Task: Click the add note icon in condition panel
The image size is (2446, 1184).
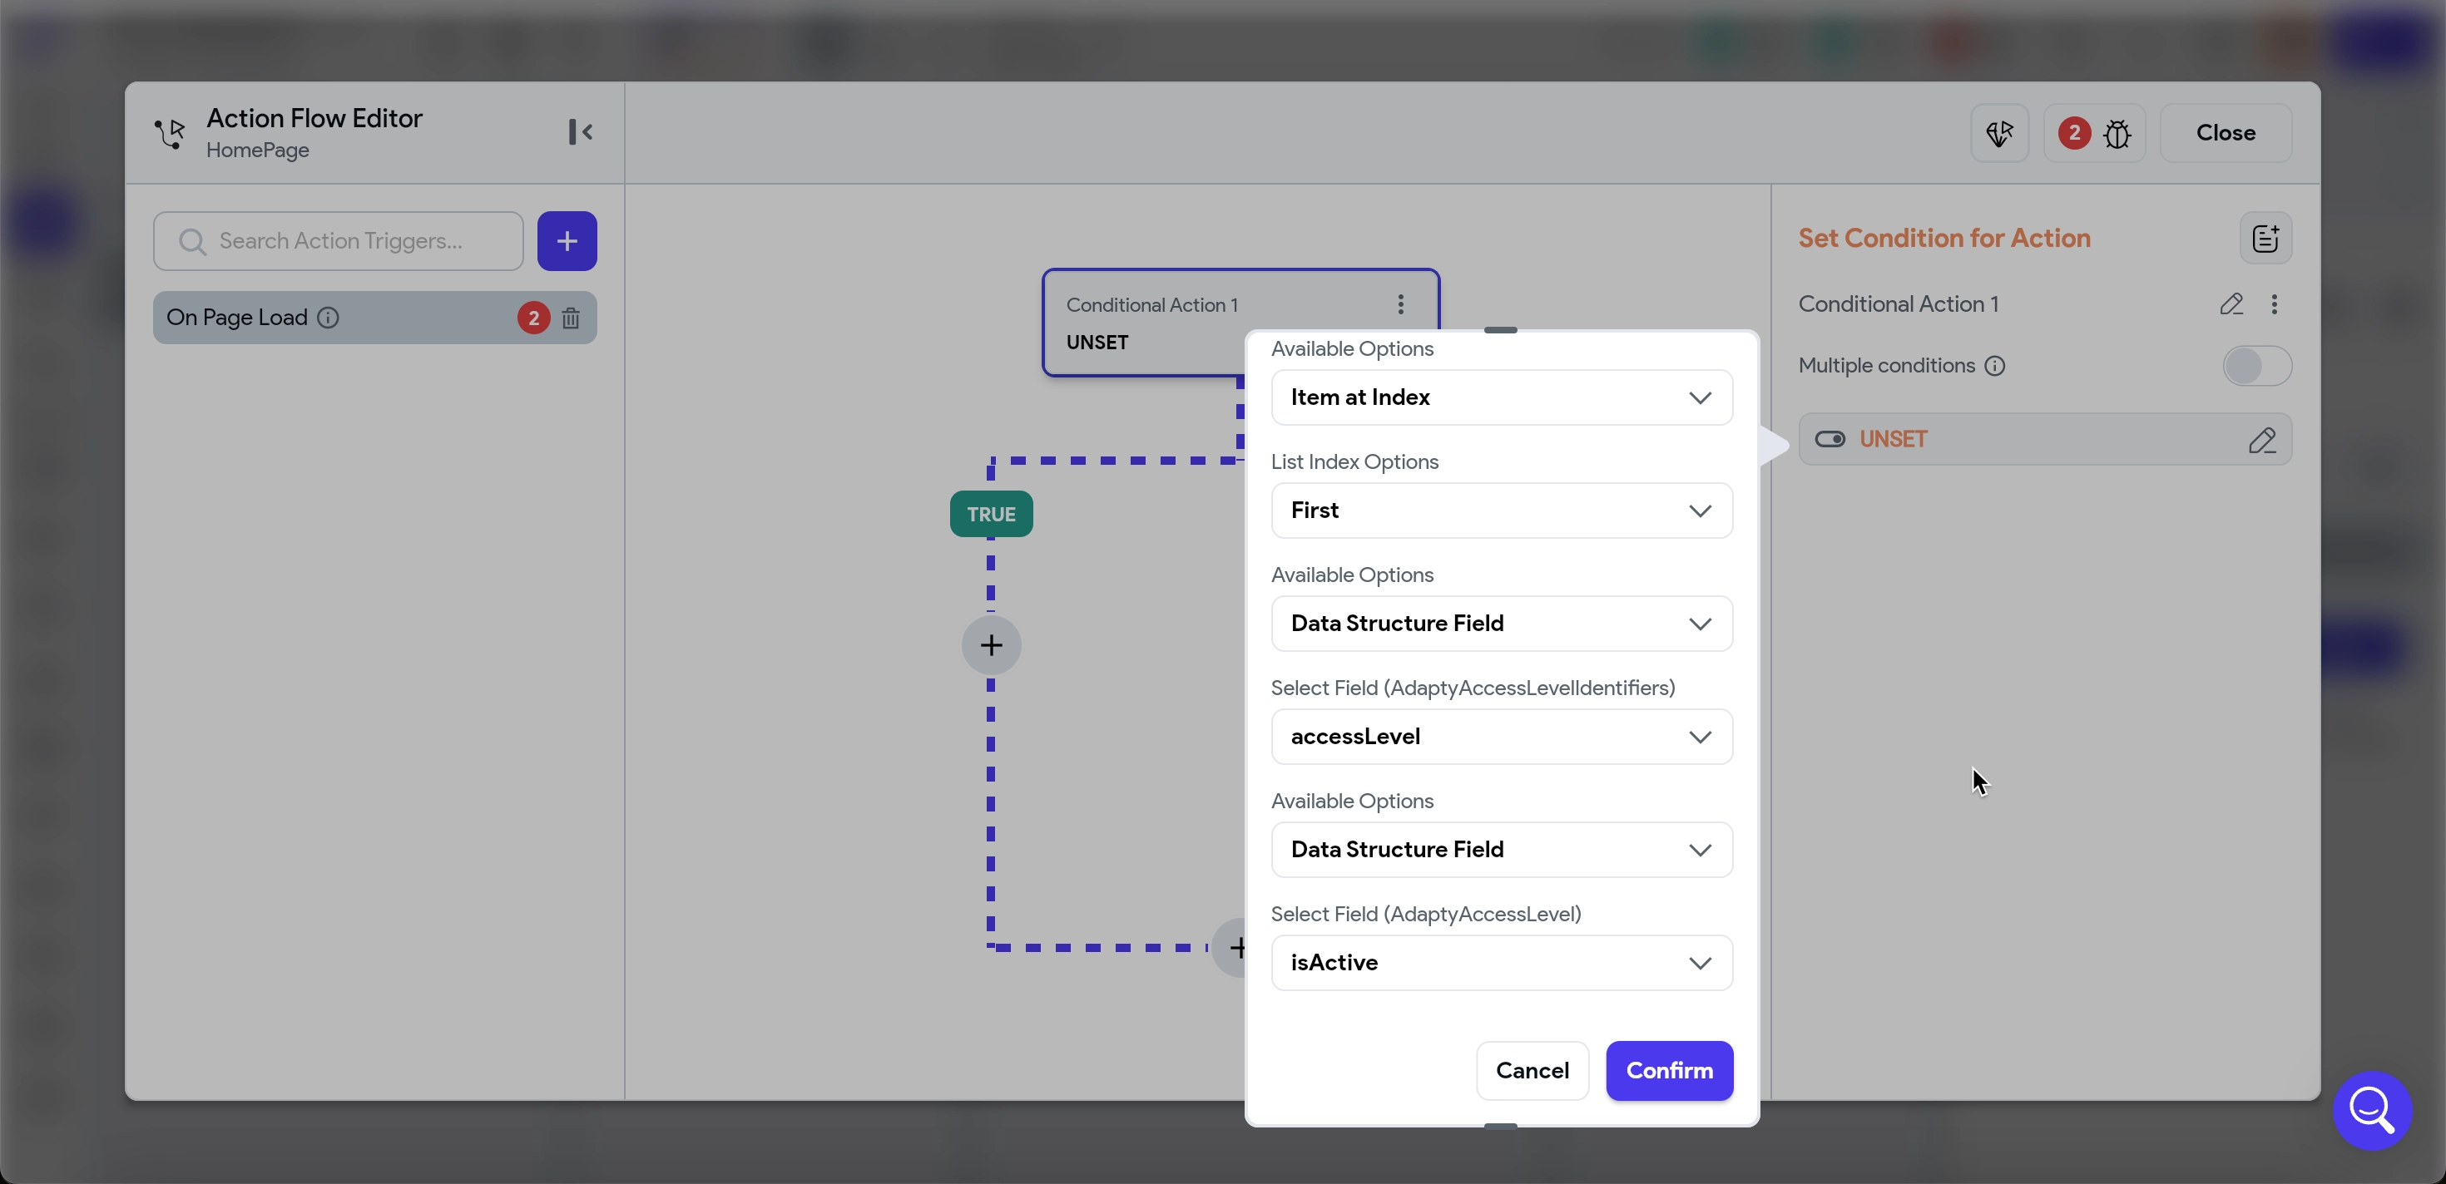Action: pos(2265,238)
